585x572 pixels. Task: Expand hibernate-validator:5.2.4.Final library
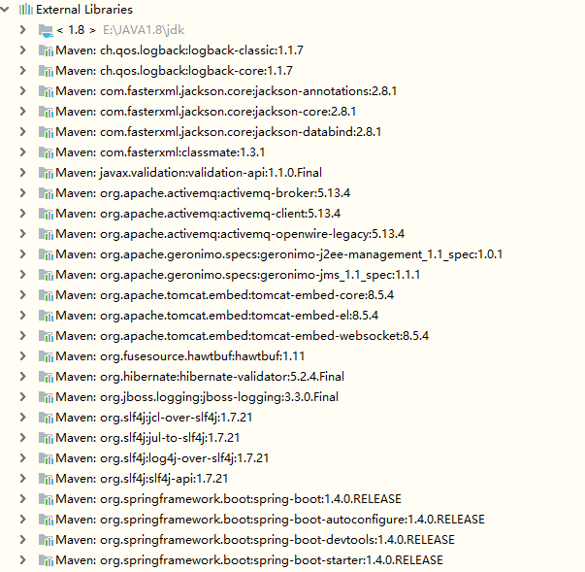[x=22, y=376]
